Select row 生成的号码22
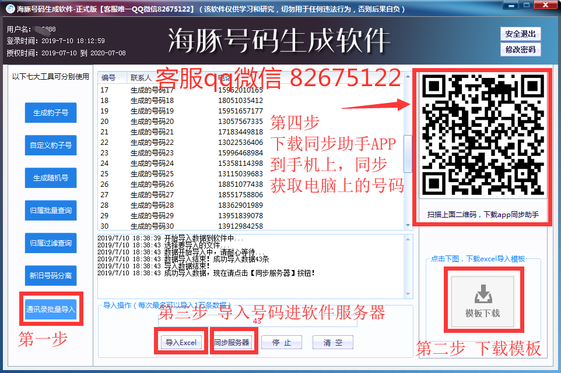561x373 pixels. tap(250, 143)
